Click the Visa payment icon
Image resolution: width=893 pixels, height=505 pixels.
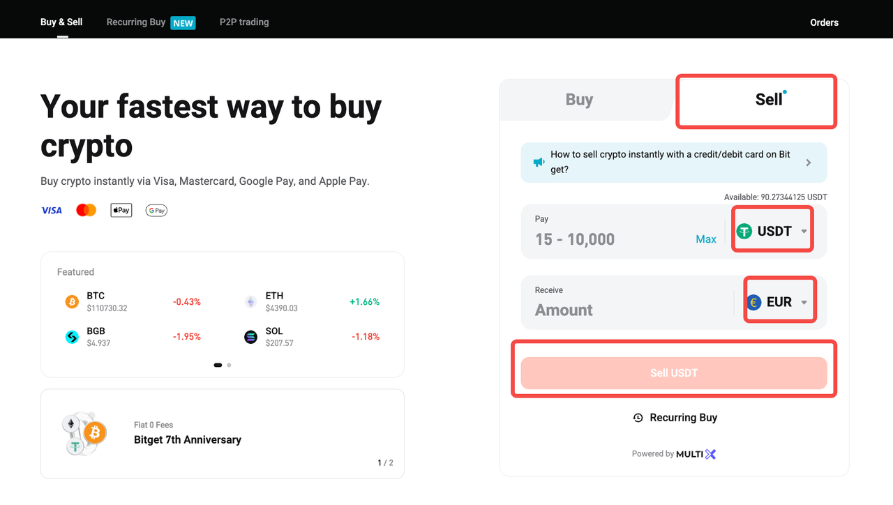coord(52,210)
